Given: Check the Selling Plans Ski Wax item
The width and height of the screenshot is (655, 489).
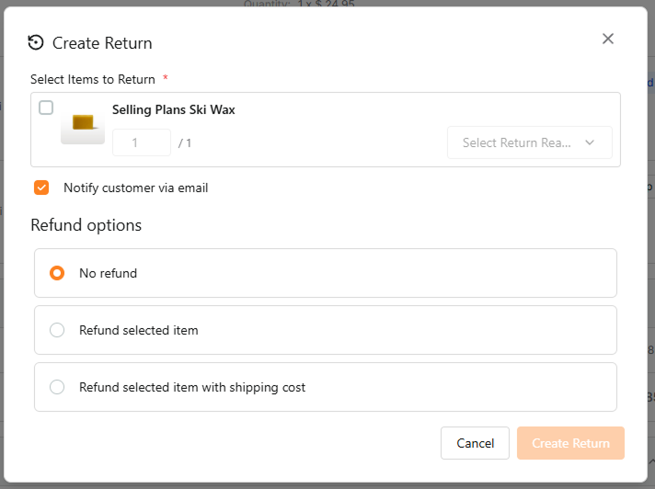Looking at the screenshot, I should click(46, 108).
